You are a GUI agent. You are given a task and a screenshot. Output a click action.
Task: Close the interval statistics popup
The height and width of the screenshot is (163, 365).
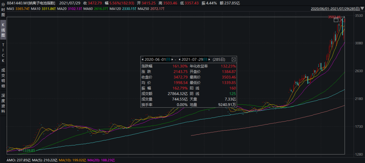click(233, 60)
